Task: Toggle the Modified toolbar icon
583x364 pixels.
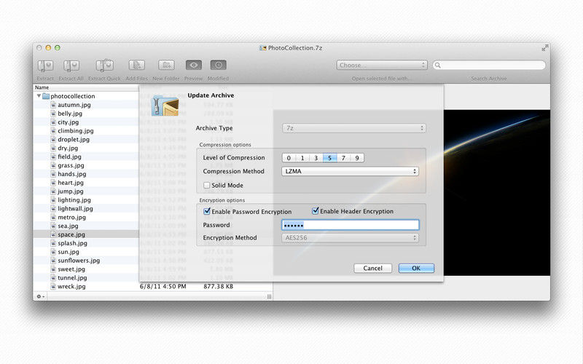Action: [218, 65]
